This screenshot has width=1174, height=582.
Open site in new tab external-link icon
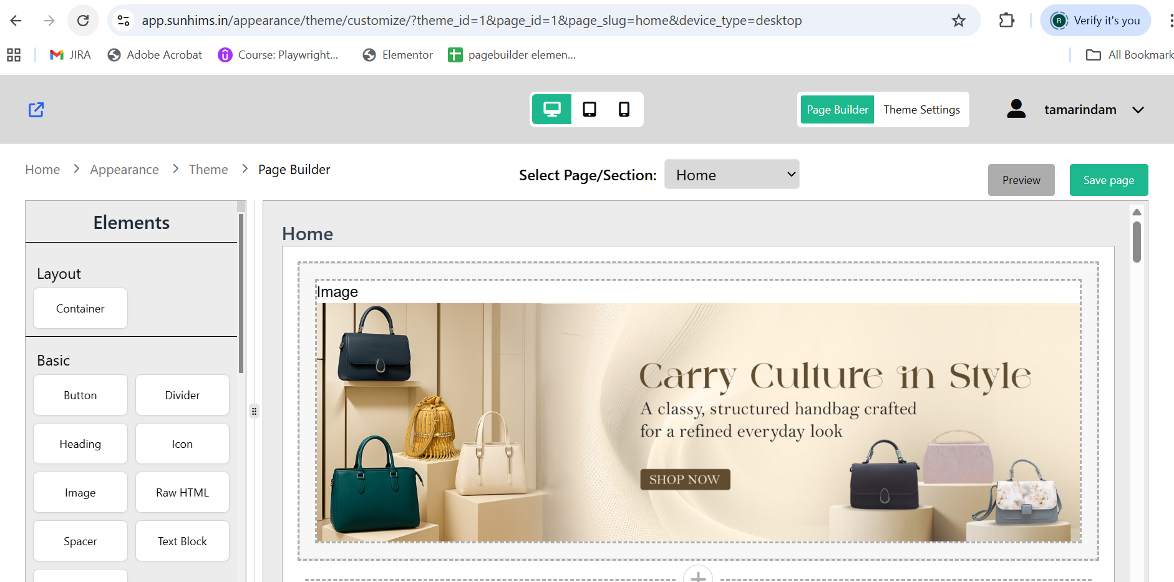[36, 110]
